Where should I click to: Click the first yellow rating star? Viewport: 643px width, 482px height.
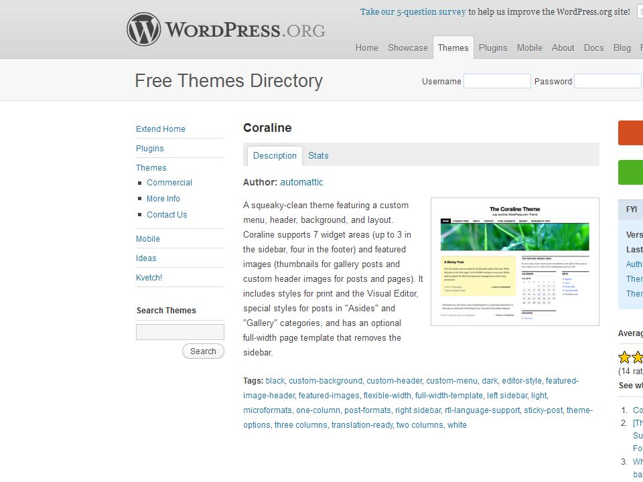tap(624, 357)
